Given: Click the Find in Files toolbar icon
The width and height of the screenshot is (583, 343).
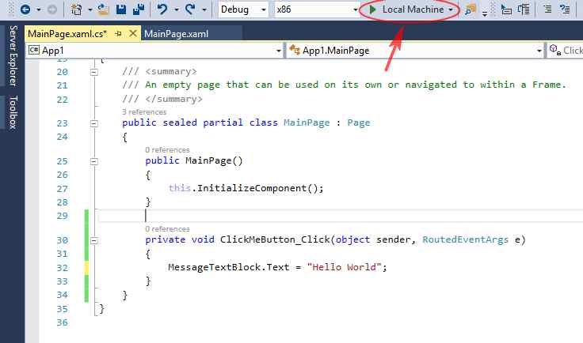Looking at the screenshot, I should (x=471, y=9).
